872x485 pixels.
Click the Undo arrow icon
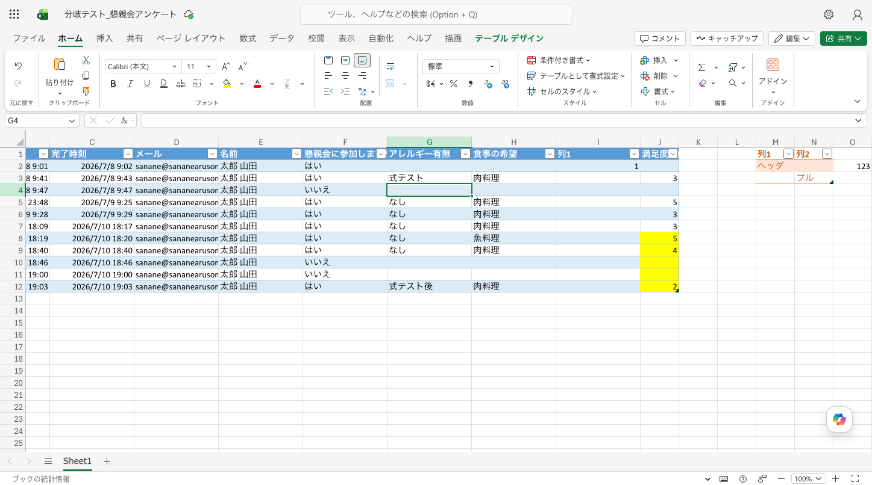[18, 66]
